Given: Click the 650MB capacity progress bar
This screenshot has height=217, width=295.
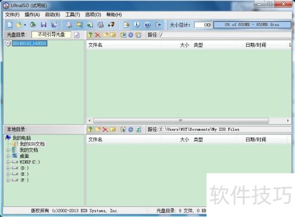Looking at the screenshot, I should pyautogui.click(x=252, y=25).
